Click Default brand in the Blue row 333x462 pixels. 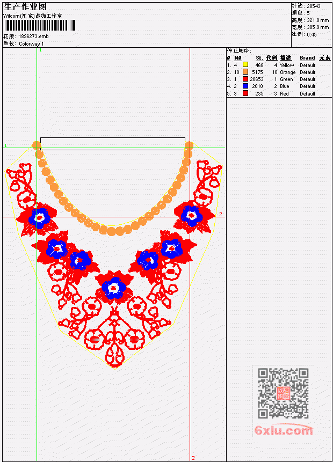(x=308, y=86)
